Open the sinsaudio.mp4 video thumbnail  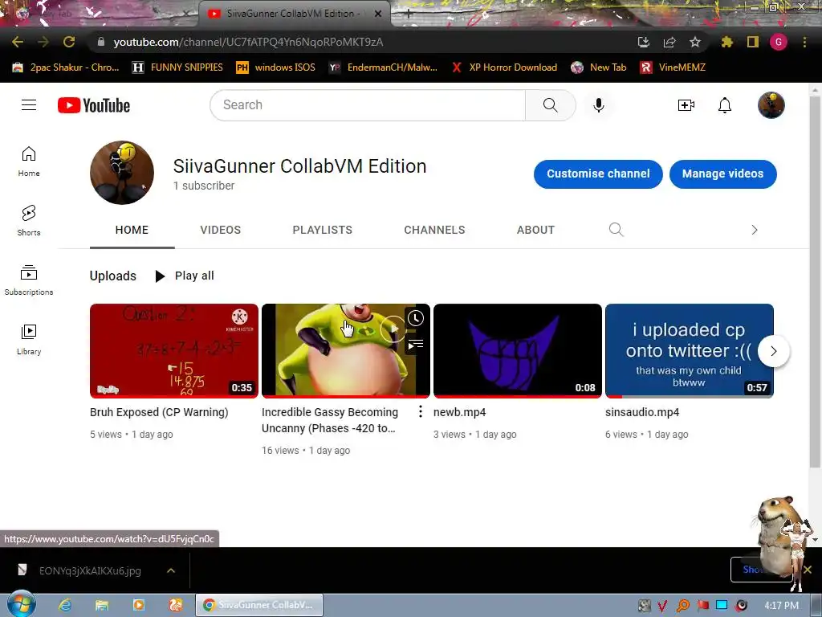tap(690, 350)
